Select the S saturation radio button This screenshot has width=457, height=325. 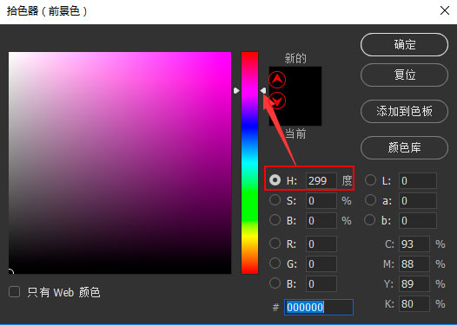pyautogui.click(x=275, y=200)
